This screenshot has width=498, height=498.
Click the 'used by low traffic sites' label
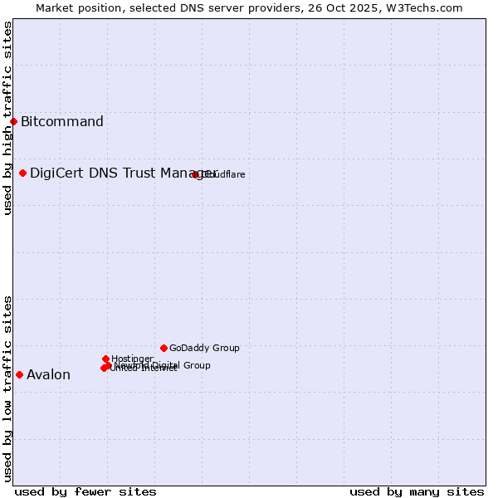pyautogui.click(x=7, y=388)
